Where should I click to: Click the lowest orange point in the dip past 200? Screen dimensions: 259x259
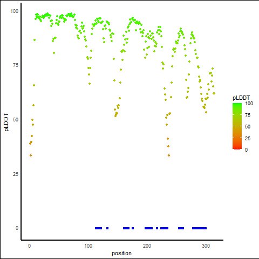click(169, 155)
